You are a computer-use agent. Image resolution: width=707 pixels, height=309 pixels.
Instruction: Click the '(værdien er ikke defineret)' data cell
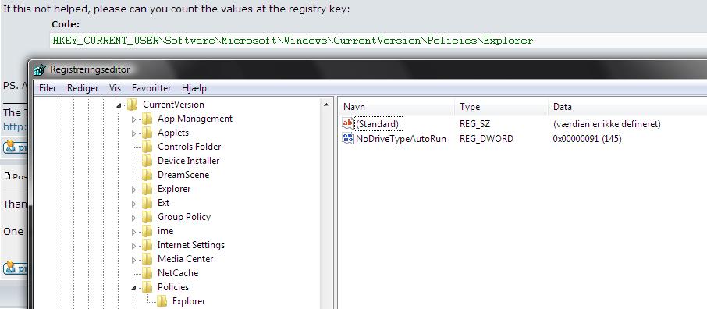point(607,123)
